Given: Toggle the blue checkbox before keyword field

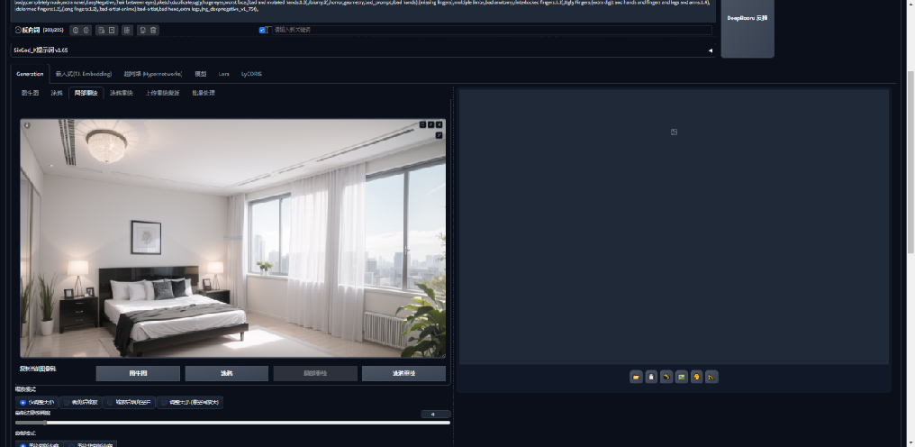Looking at the screenshot, I should pos(262,30).
